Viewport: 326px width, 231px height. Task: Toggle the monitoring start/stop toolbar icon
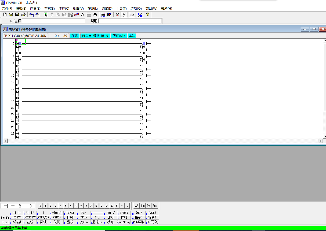pyautogui.click(x=140, y=15)
